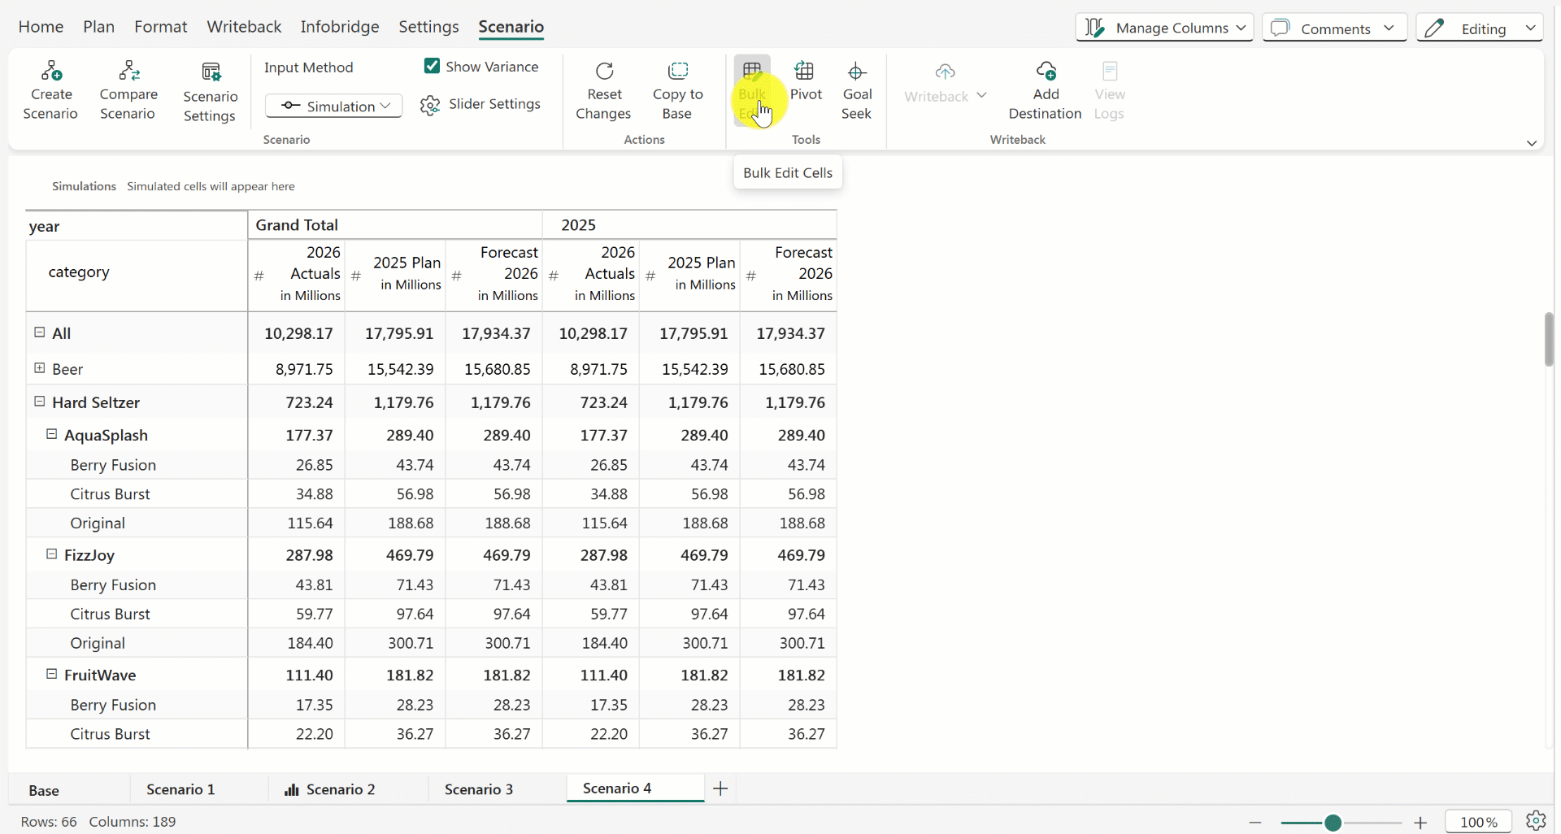The width and height of the screenshot is (1561, 834).
Task: Open Scenario Settings
Action: tap(210, 91)
